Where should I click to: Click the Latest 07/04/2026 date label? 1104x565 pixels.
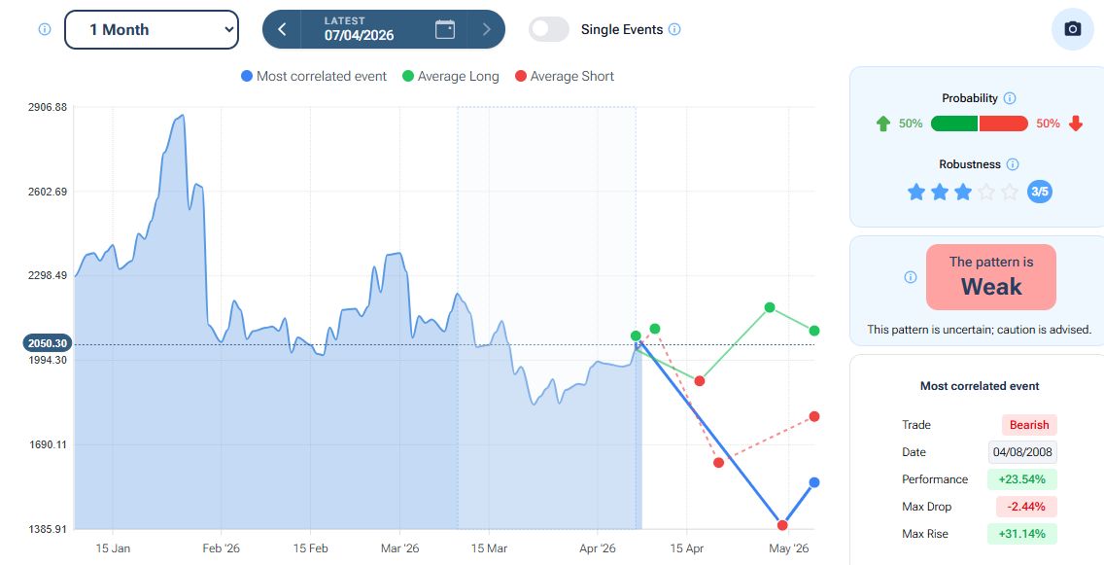click(360, 29)
